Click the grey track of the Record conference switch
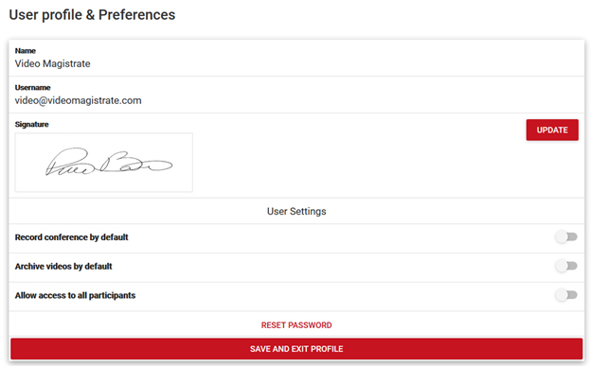The width and height of the screenshot is (591, 366). pos(572,236)
